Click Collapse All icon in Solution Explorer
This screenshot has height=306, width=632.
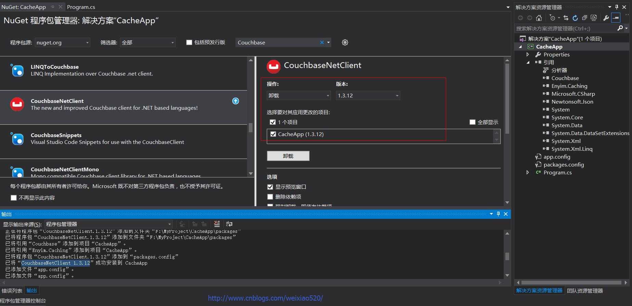pyautogui.click(x=584, y=18)
